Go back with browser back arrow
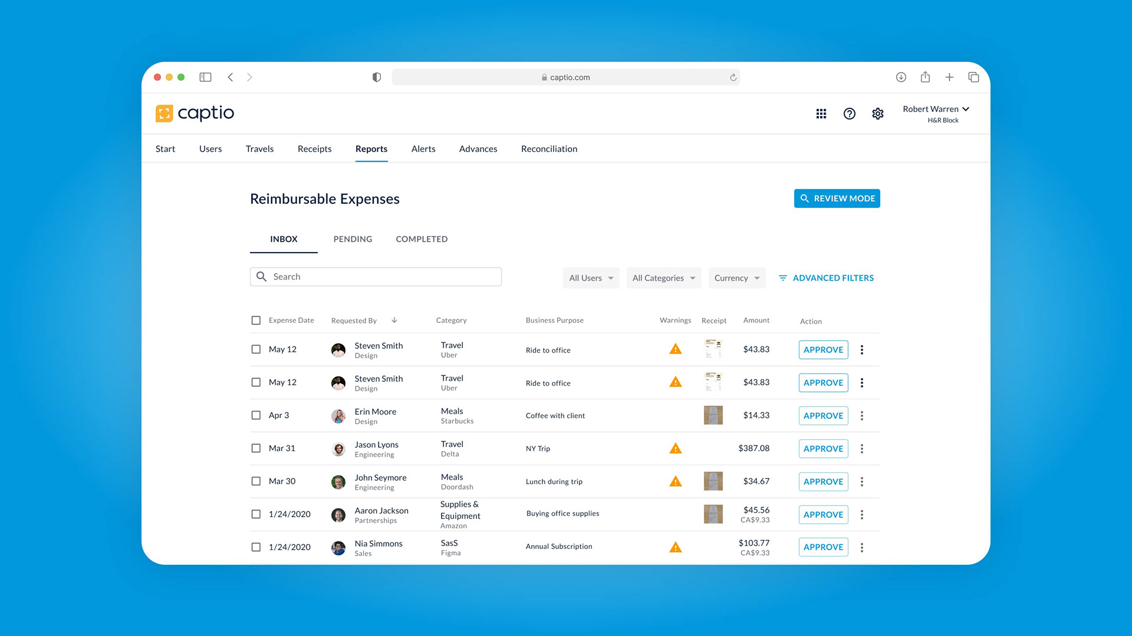 pos(231,77)
